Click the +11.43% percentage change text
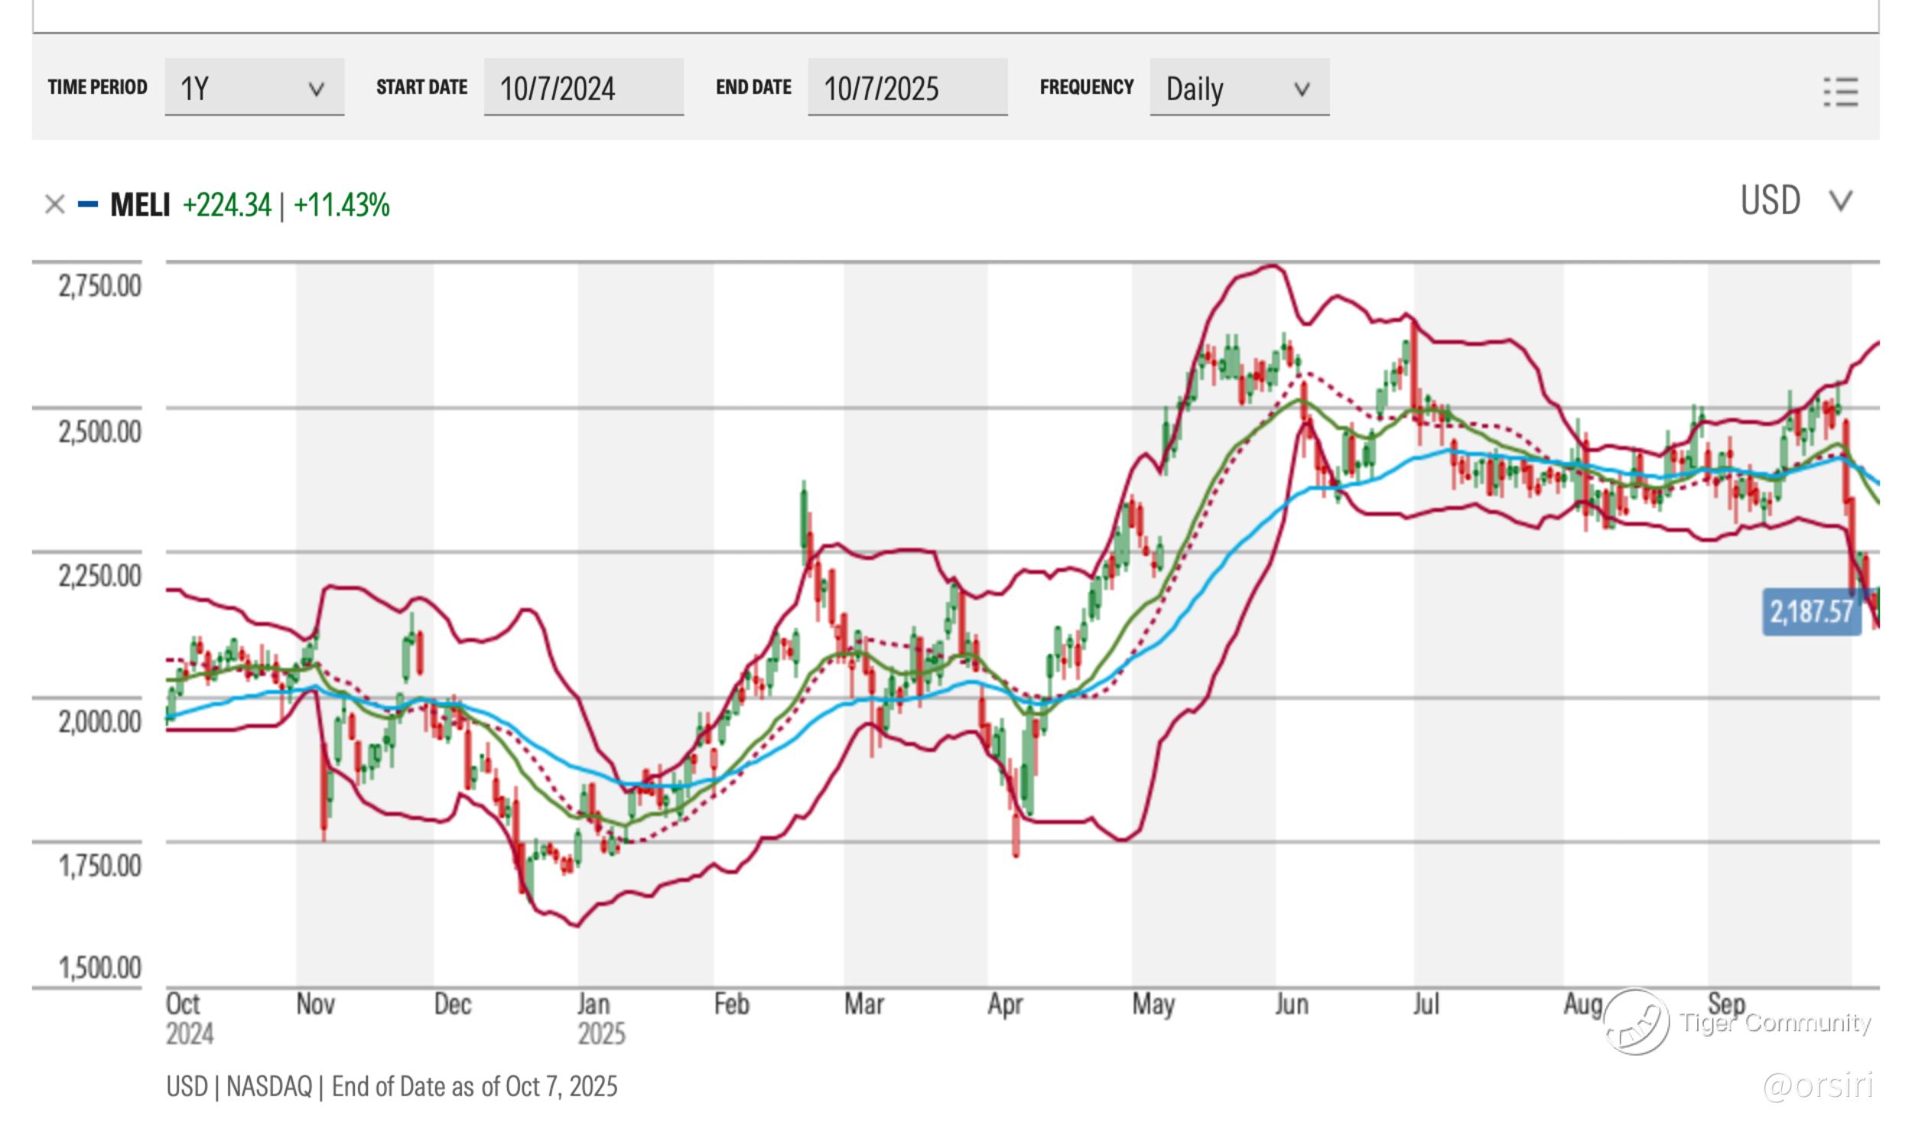Screen dimensions: 1912x1129 click(341, 205)
